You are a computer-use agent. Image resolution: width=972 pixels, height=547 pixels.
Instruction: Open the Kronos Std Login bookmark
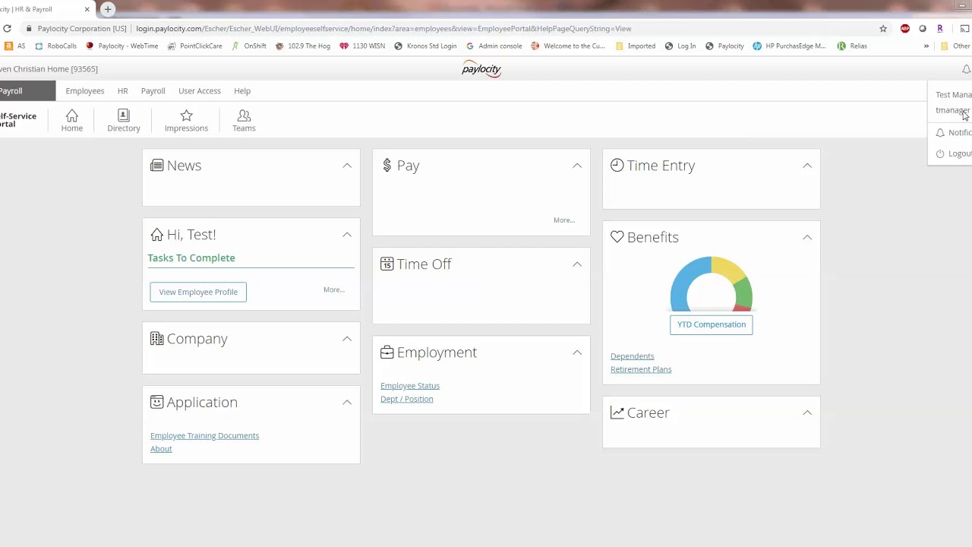(x=425, y=46)
